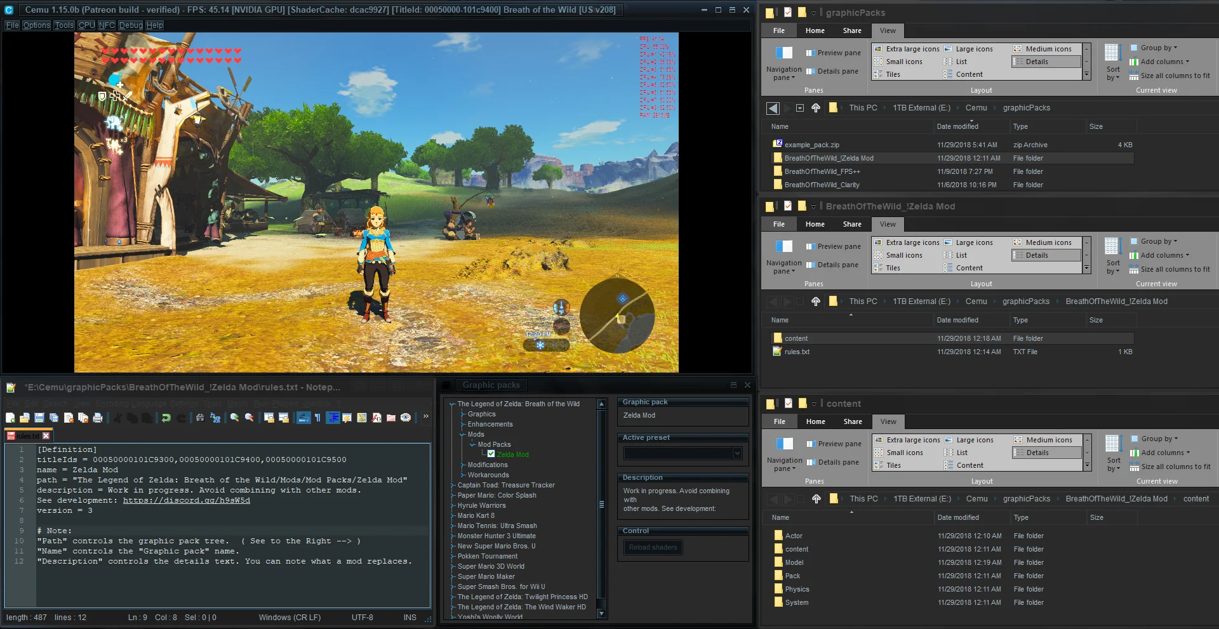Click the Undo arrow in Notepad++ toolbar

point(166,418)
